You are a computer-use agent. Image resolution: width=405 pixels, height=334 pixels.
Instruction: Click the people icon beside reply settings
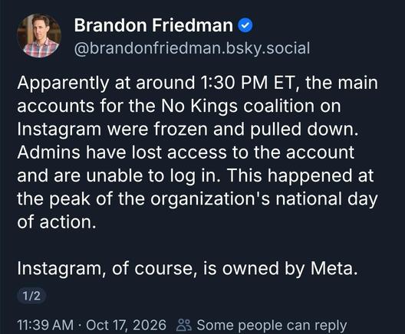184,325
